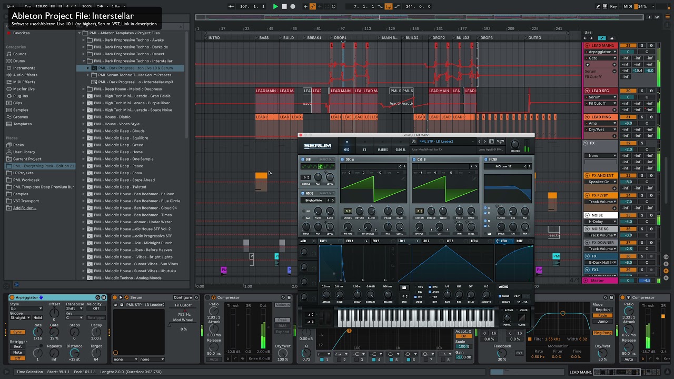Viewport: 674px width, 379px height.
Task: Click the OUTRO locator marker
Action: pos(534,38)
